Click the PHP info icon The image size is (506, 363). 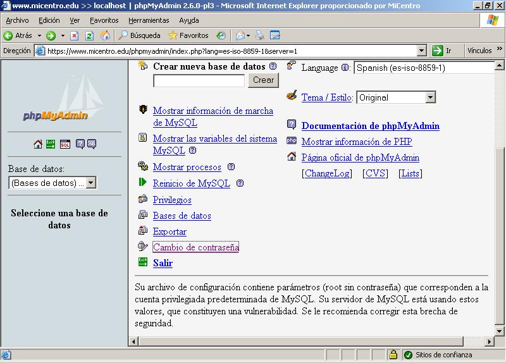292,140
